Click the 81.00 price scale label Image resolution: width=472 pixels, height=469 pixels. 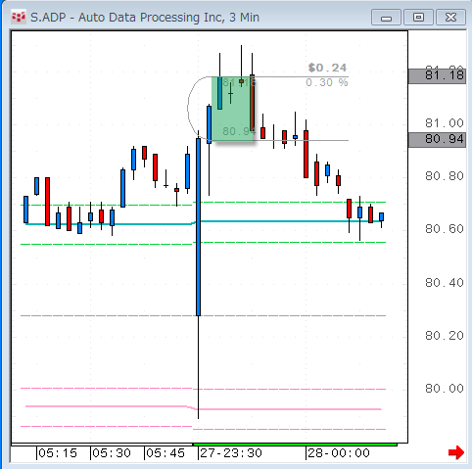(445, 123)
